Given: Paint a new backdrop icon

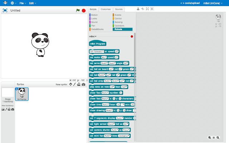Looking at the screenshot, I should [6, 109].
